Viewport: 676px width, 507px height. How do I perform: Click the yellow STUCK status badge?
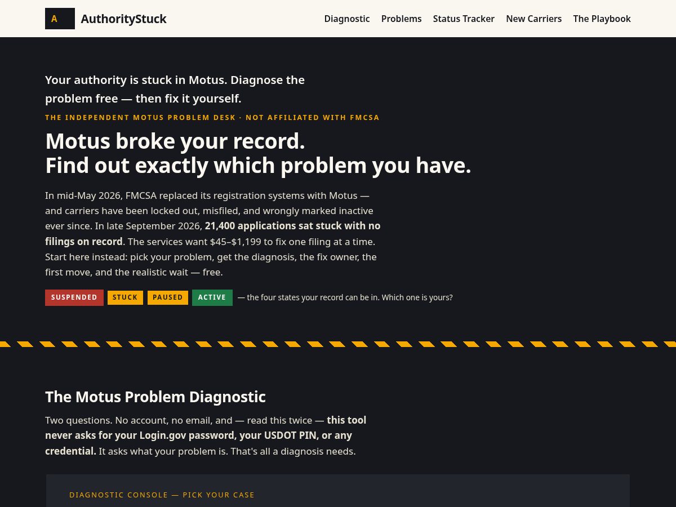coord(125,297)
